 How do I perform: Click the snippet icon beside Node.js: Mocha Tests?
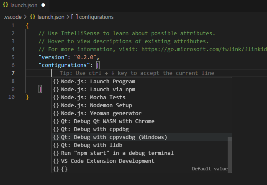(x=56, y=97)
